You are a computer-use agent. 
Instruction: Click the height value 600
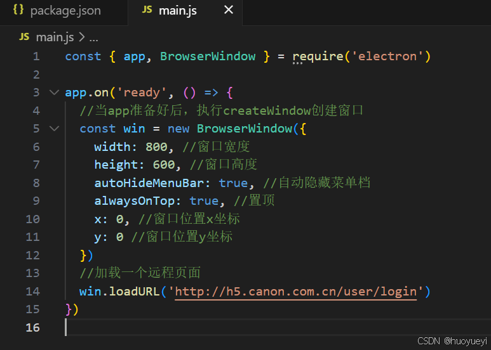pos(164,165)
